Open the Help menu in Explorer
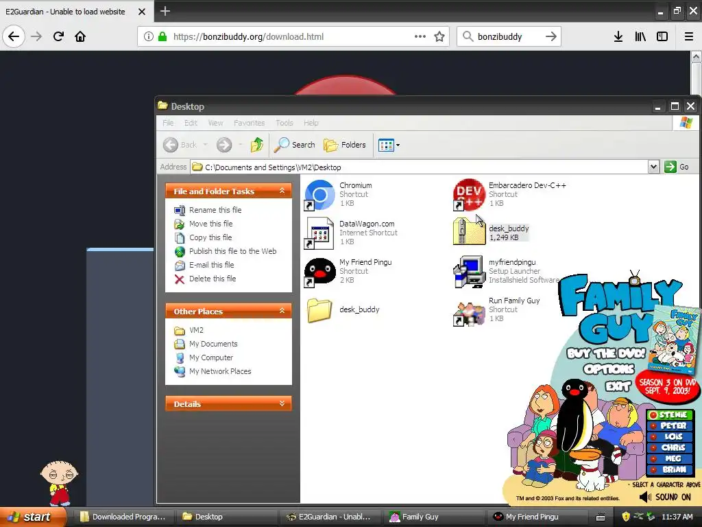The image size is (702, 527). point(311,123)
